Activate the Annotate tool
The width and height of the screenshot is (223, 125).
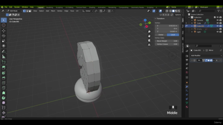(x=3, y=52)
